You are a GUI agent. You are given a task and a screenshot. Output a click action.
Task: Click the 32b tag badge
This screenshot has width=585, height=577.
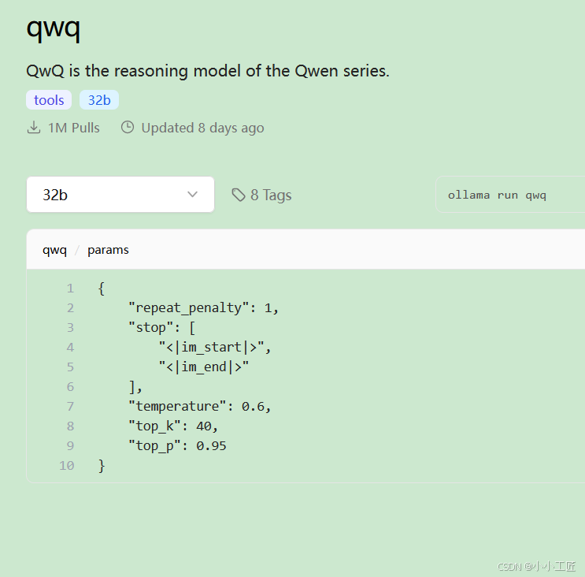point(99,100)
